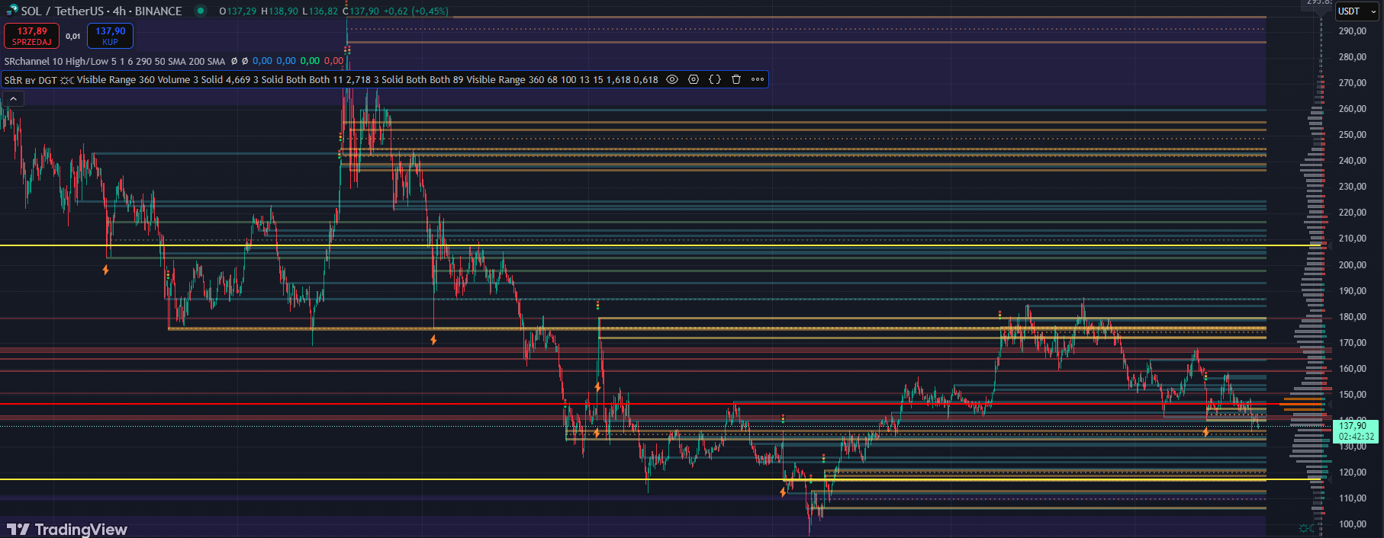View S&R by DGT source code
The image size is (1384, 538).
[715, 79]
